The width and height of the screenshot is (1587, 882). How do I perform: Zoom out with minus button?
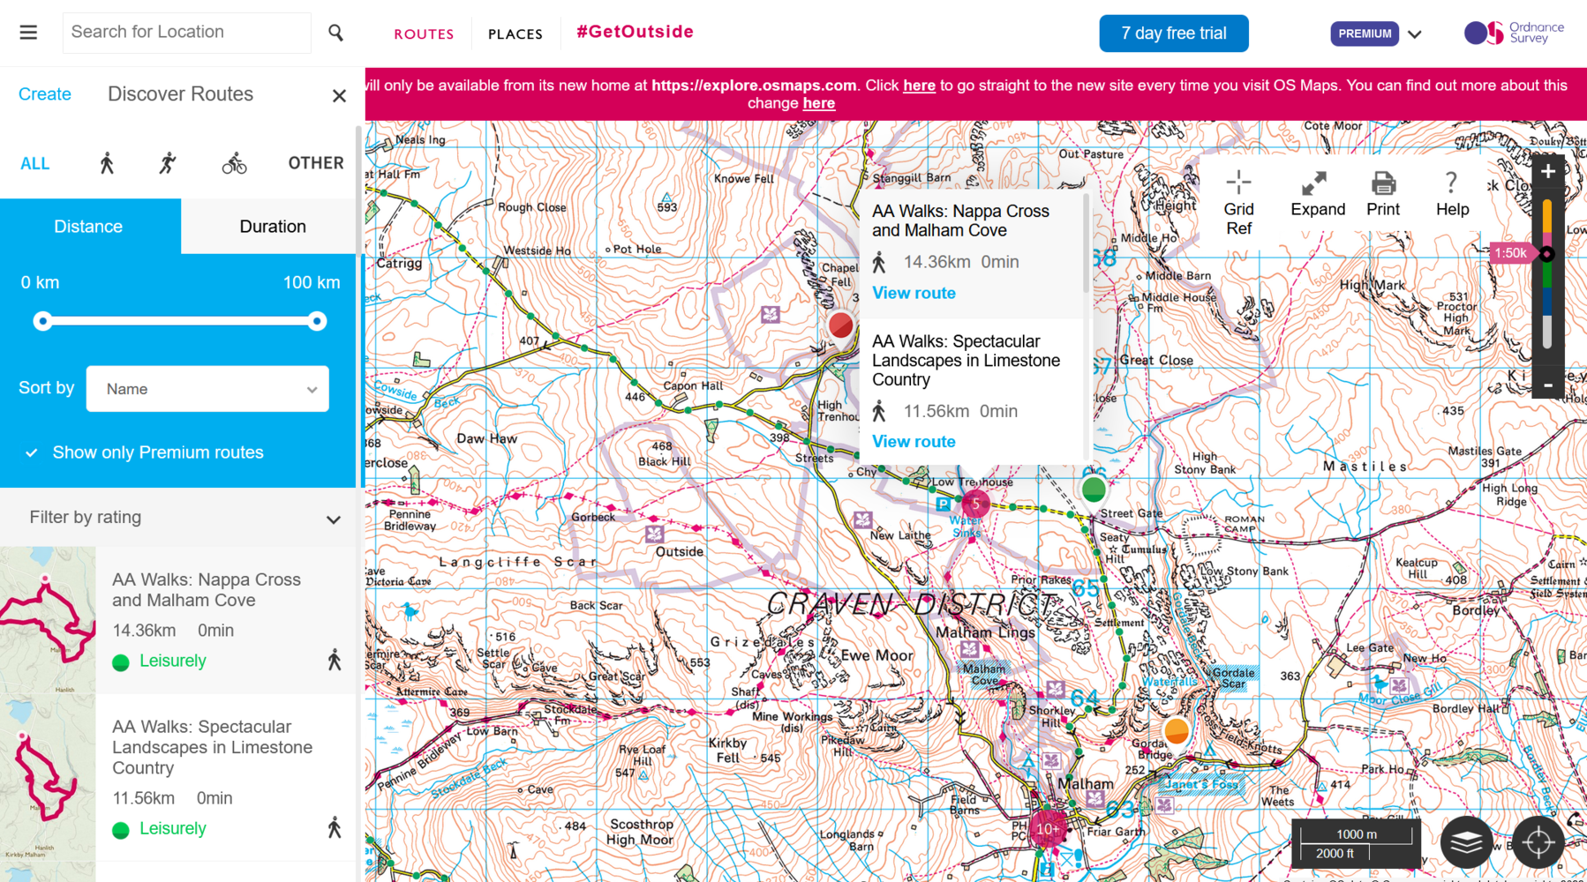click(1547, 385)
